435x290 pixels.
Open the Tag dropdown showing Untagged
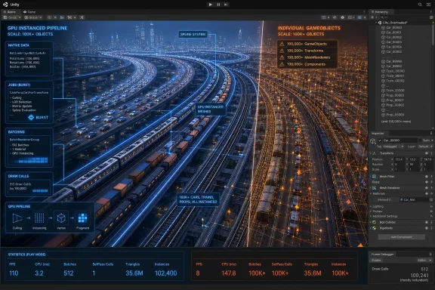point(393,147)
